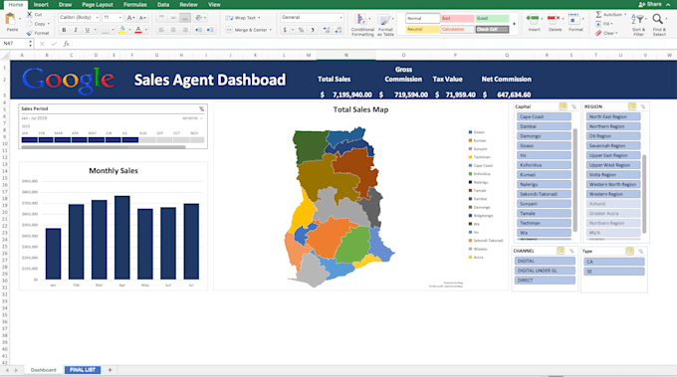The image size is (677, 377).
Task: Center text horizontally in the ribbon
Action: click(x=173, y=30)
